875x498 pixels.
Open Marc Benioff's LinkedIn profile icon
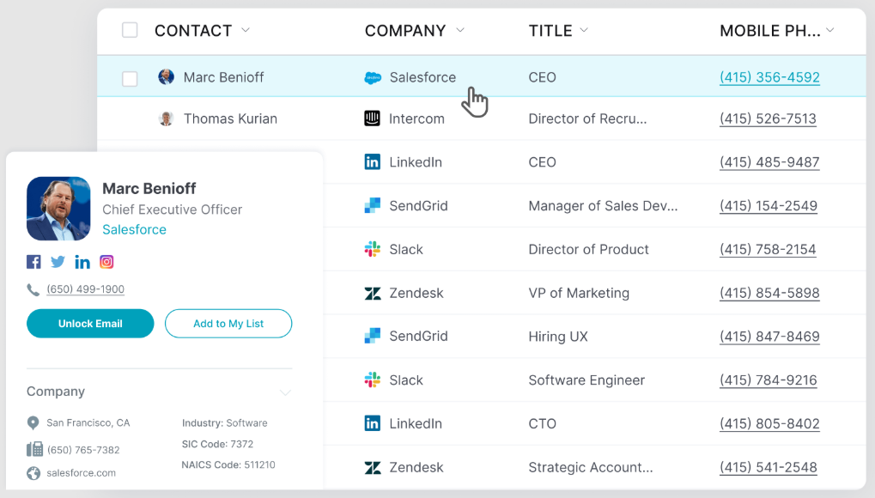pyautogui.click(x=82, y=262)
